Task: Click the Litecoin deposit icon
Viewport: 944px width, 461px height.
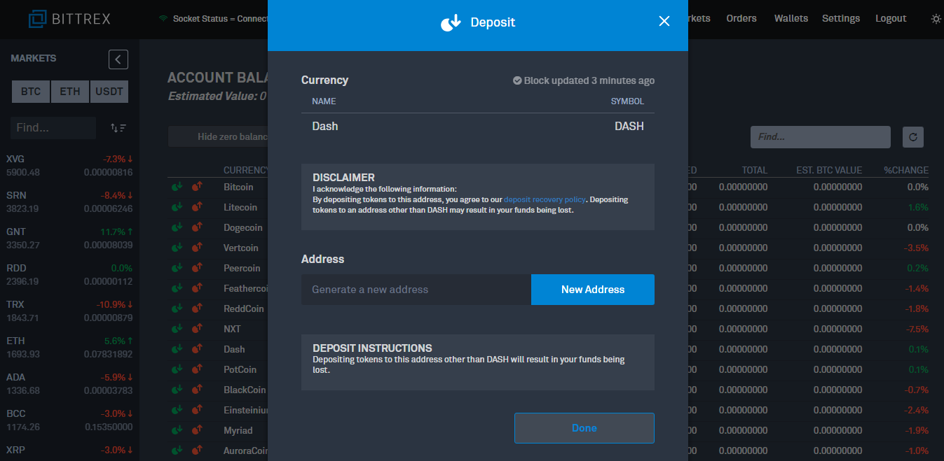Action: point(177,207)
